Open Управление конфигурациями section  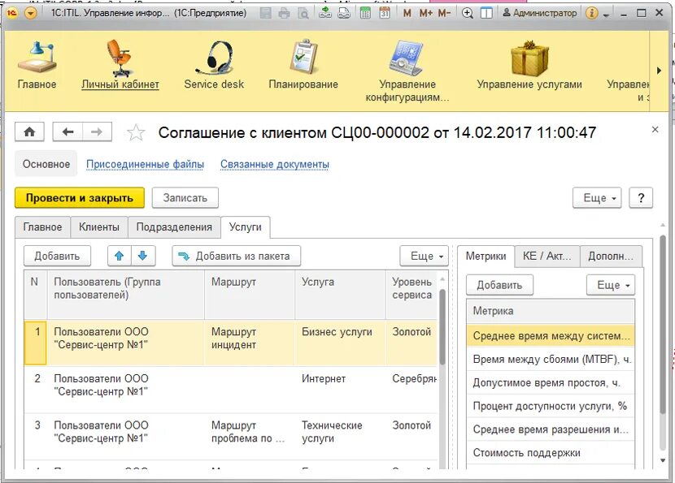[407, 71]
